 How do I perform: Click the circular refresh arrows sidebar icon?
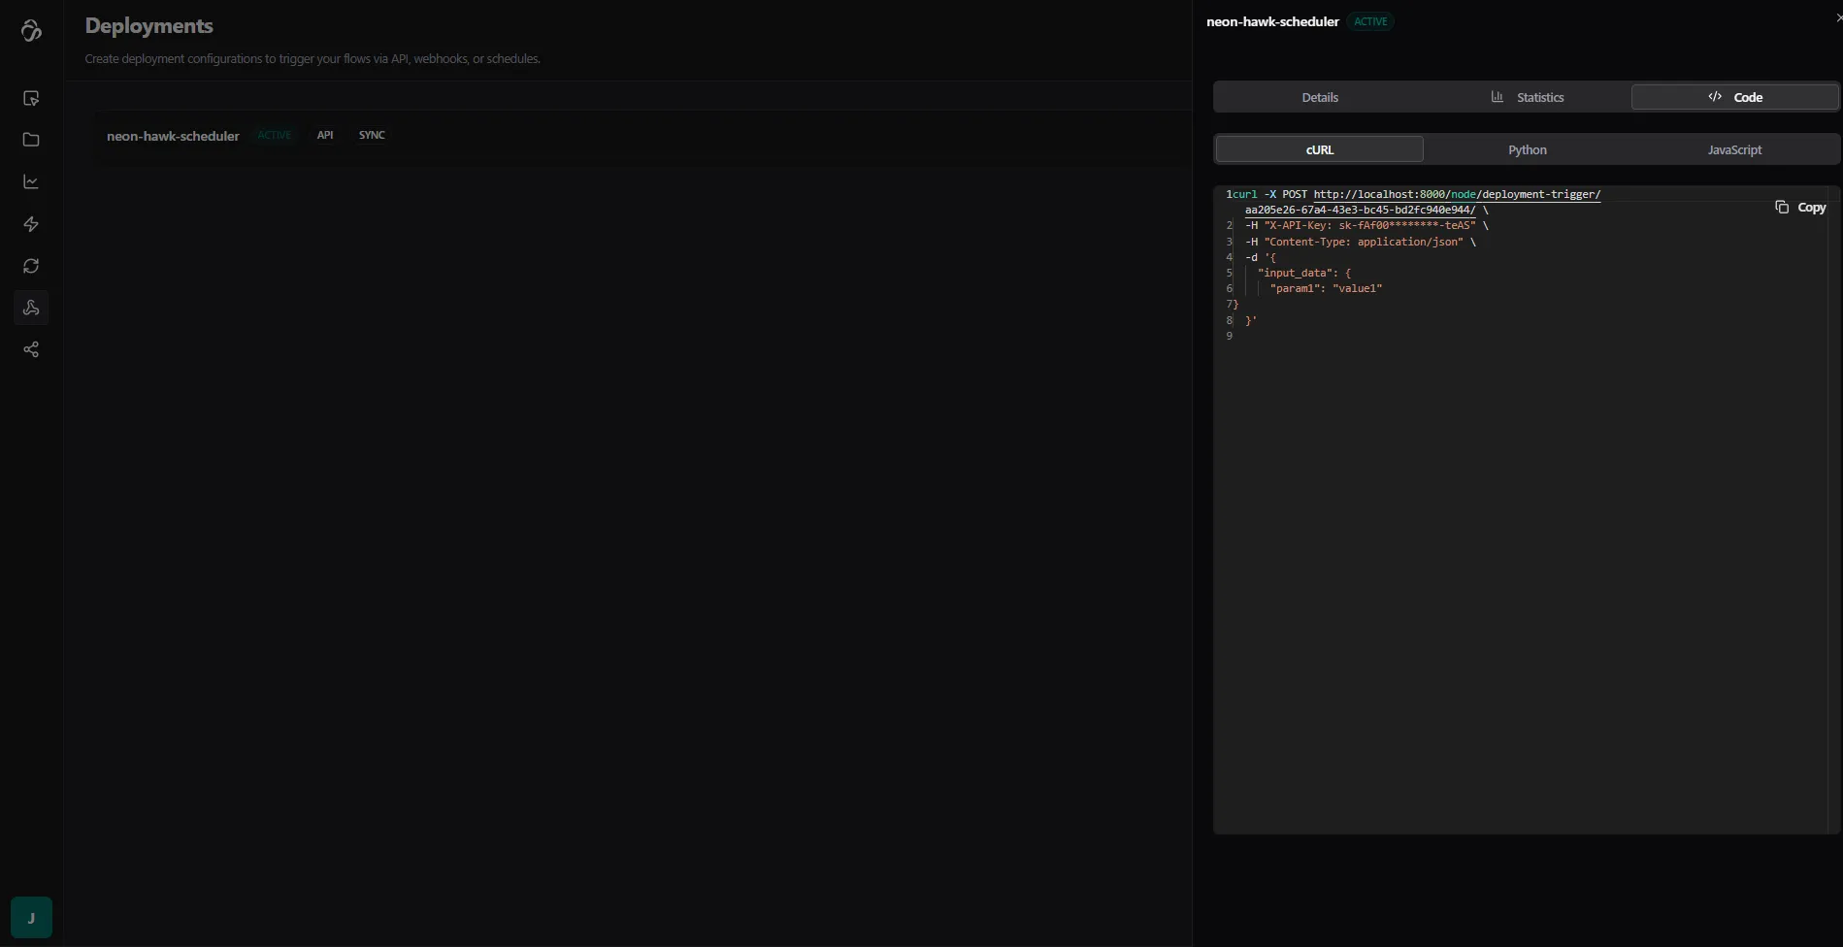point(31,266)
